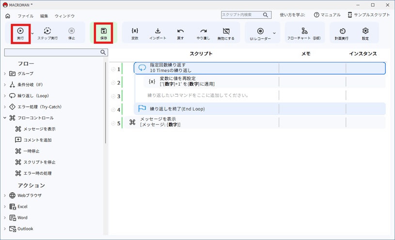This screenshot has height=240, width=395.
Task: Run the script with 実行 button
Action: (20, 34)
